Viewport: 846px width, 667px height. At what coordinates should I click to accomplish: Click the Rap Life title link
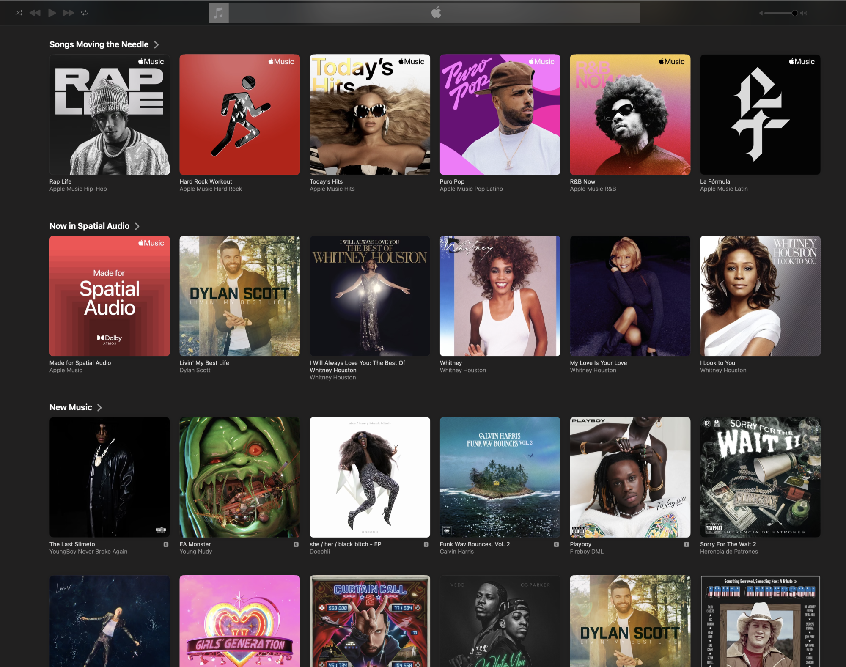(60, 181)
